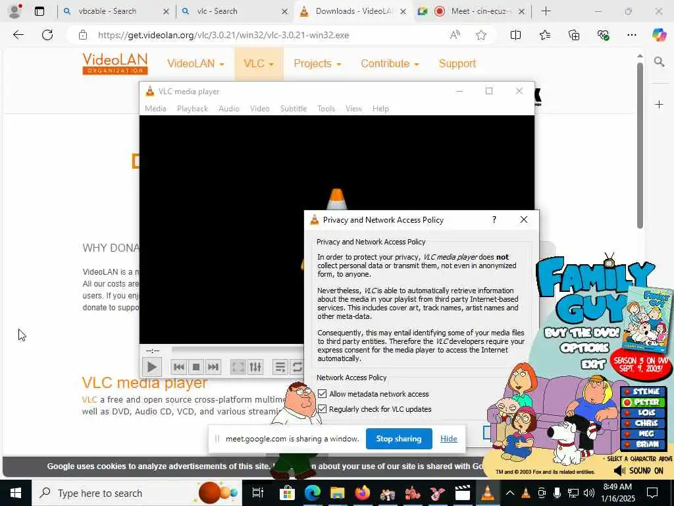Toggle VLC fullscreen video button
Screen dimensions: 674x506
[x=238, y=367]
